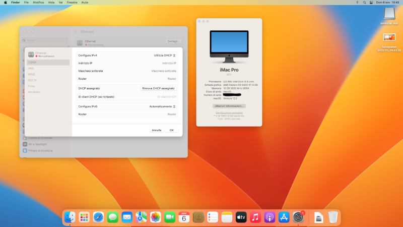Select SANDISK drive icon on desktop

pos(389,14)
